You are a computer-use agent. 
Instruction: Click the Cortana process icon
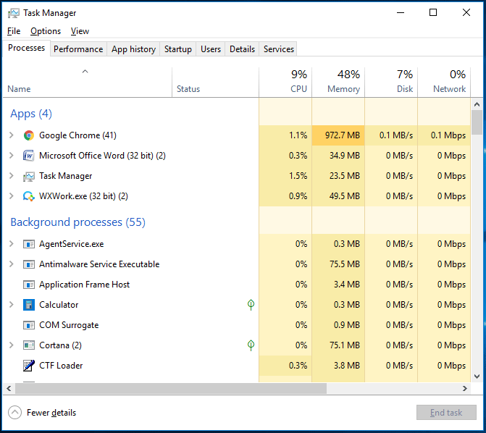(x=29, y=345)
